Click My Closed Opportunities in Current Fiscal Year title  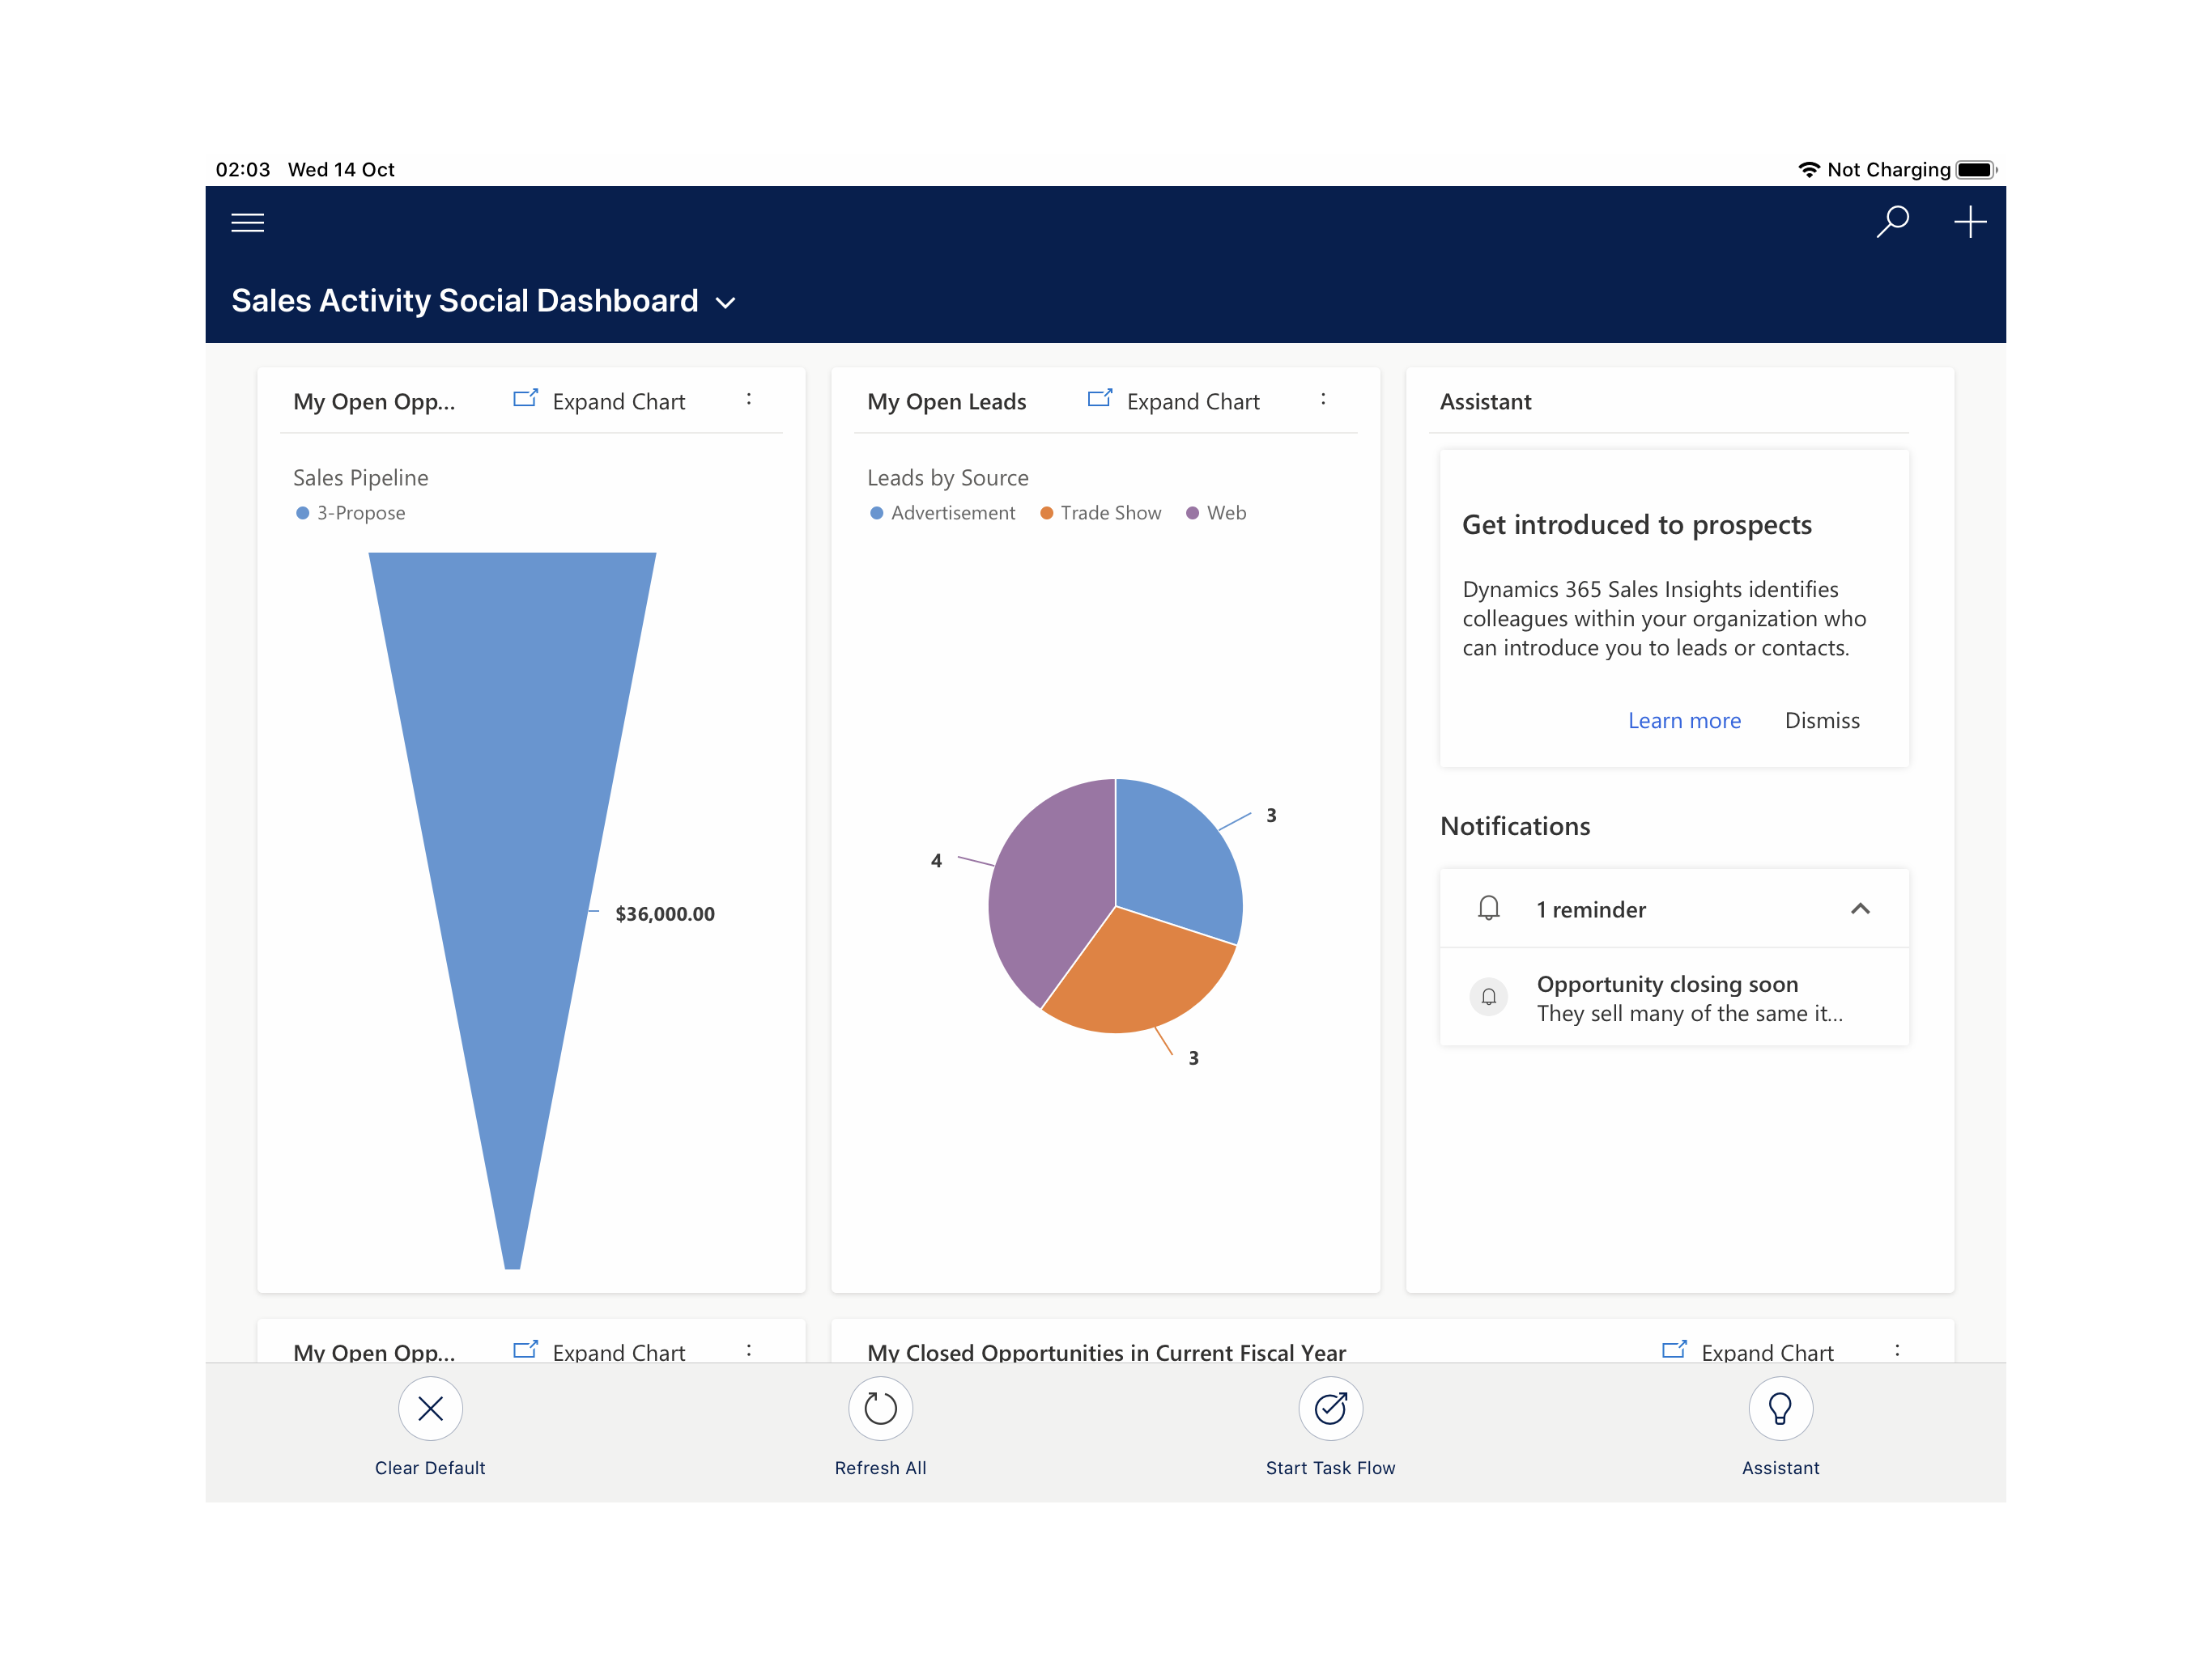point(1106,1351)
